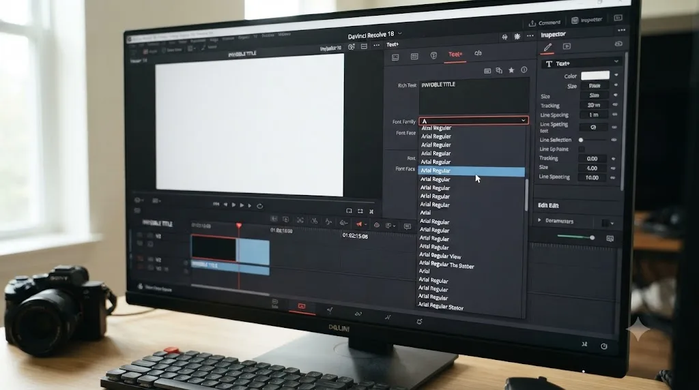
Task: Open the Size field showing Sim
Action: tap(595, 95)
